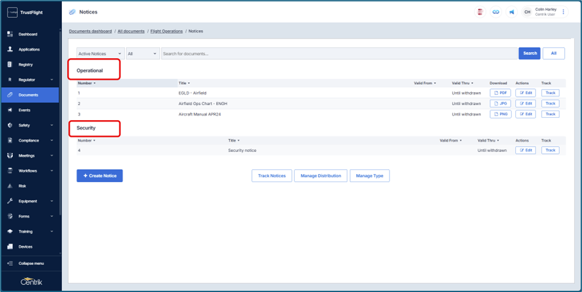Viewport: 582px width, 292px height.
Task: Click the Flight Operations breadcrumb link
Action: coord(167,31)
